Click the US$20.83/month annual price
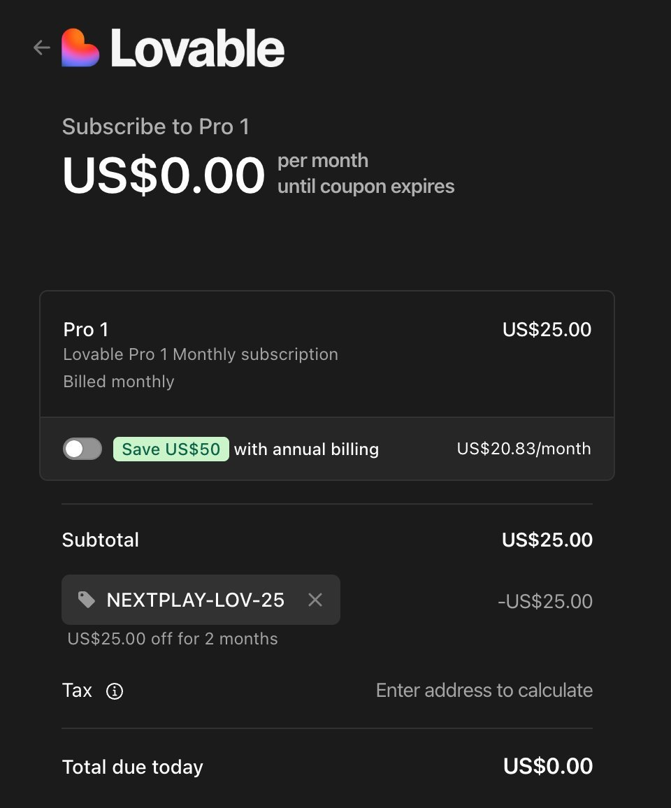Screen dimensions: 671x808 [524, 449]
